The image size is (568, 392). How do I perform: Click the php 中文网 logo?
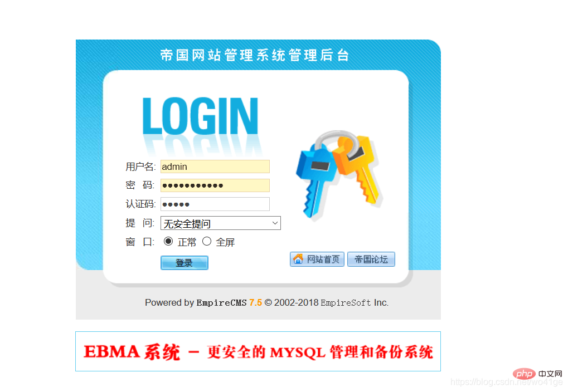pos(537,374)
